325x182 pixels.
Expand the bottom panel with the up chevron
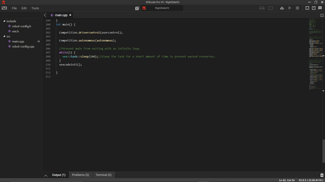click(x=46, y=175)
